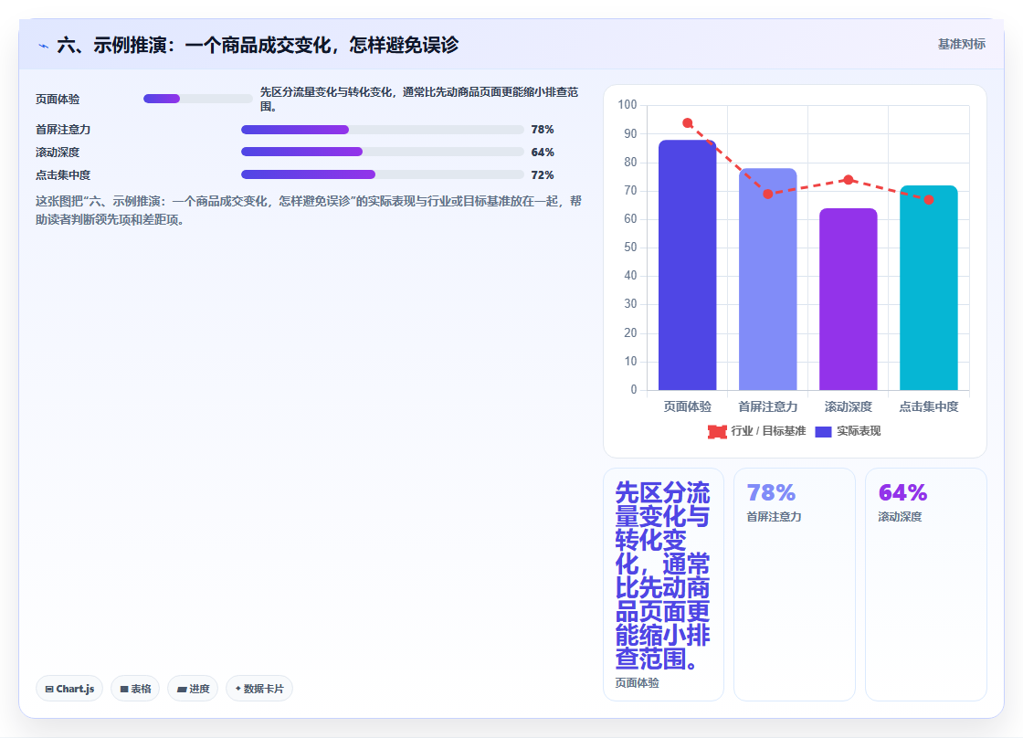The height and width of the screenshot is (738, 1023).
Task: Toggle 行业 / 目标基准 legend item
Action: (757, 431)
